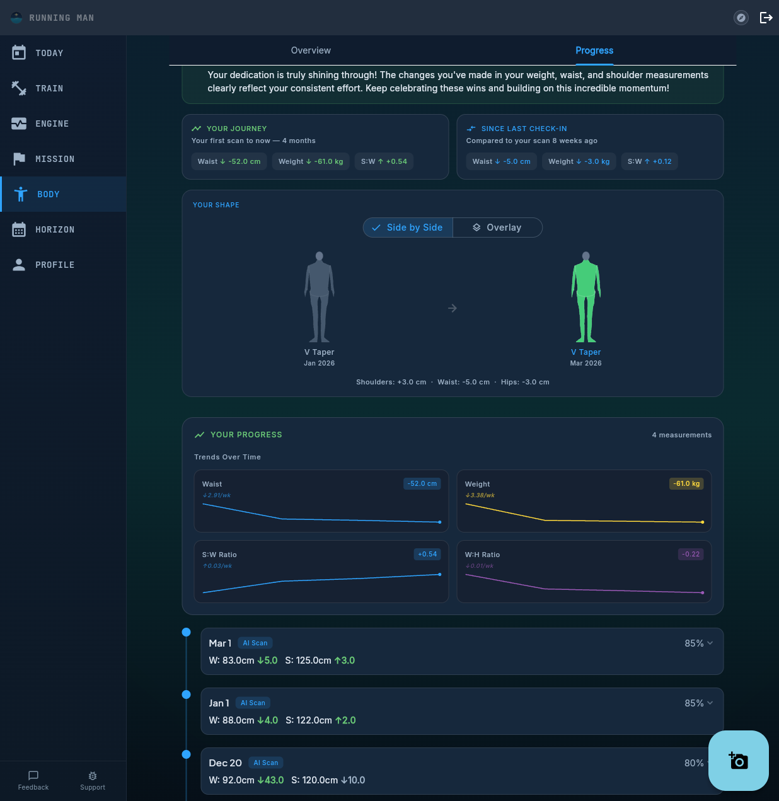Screen dimensions: 779x801
Task: Click the compass status icon in the header
Action: (741, 18)
